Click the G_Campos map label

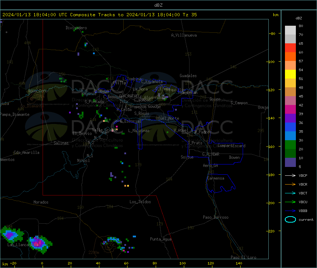pyautogui.click(x=239, y=103)
